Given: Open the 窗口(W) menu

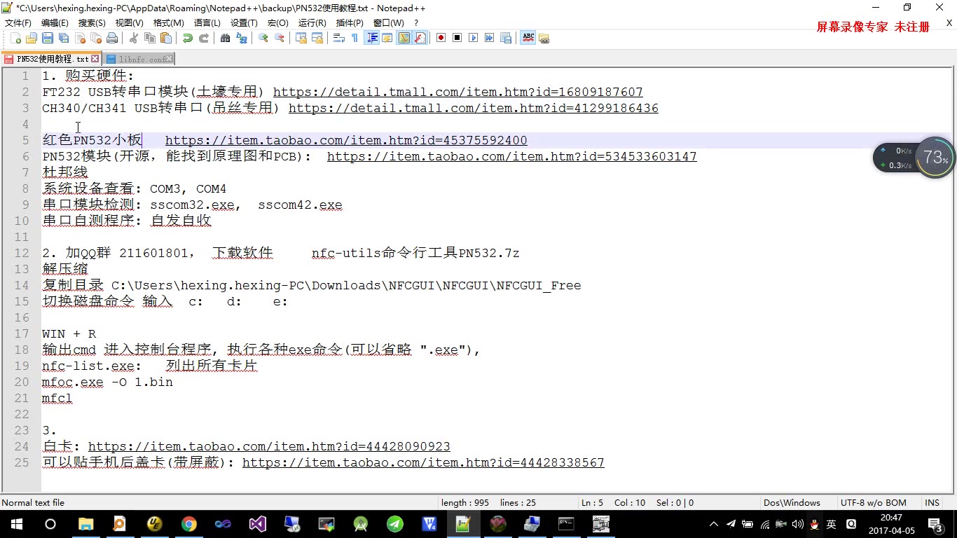Looking at the screenshot, I should tap(388, 23).
